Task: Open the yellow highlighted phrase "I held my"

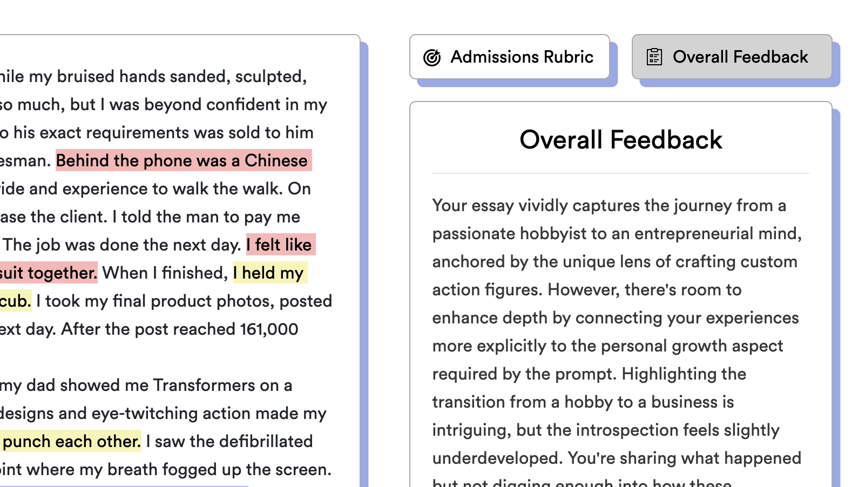Action: [x=270, y=273]
